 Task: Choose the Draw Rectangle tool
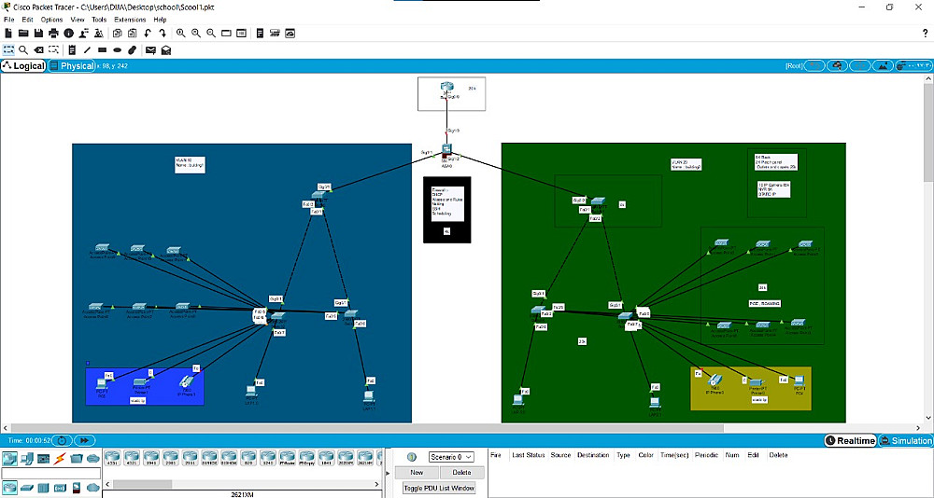(102, 50)
